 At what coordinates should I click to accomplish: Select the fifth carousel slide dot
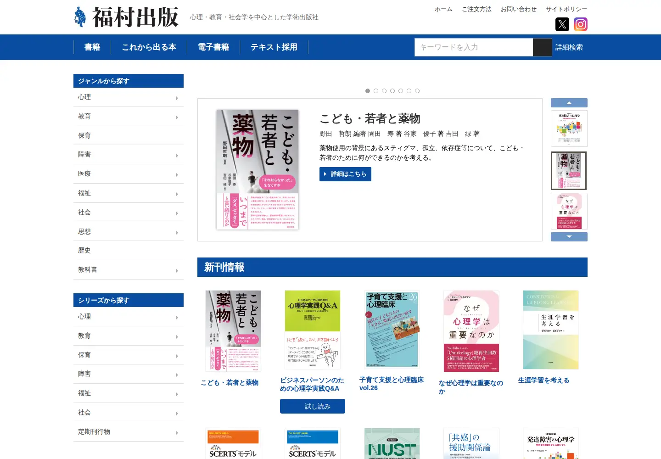(401, 91)
